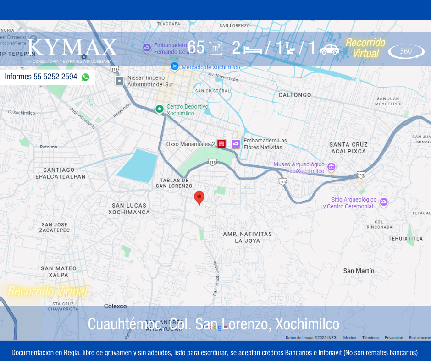Click the SAN LUCAS XOCHIMANCA label
The image size is (431, 361).
click(129, 209)
